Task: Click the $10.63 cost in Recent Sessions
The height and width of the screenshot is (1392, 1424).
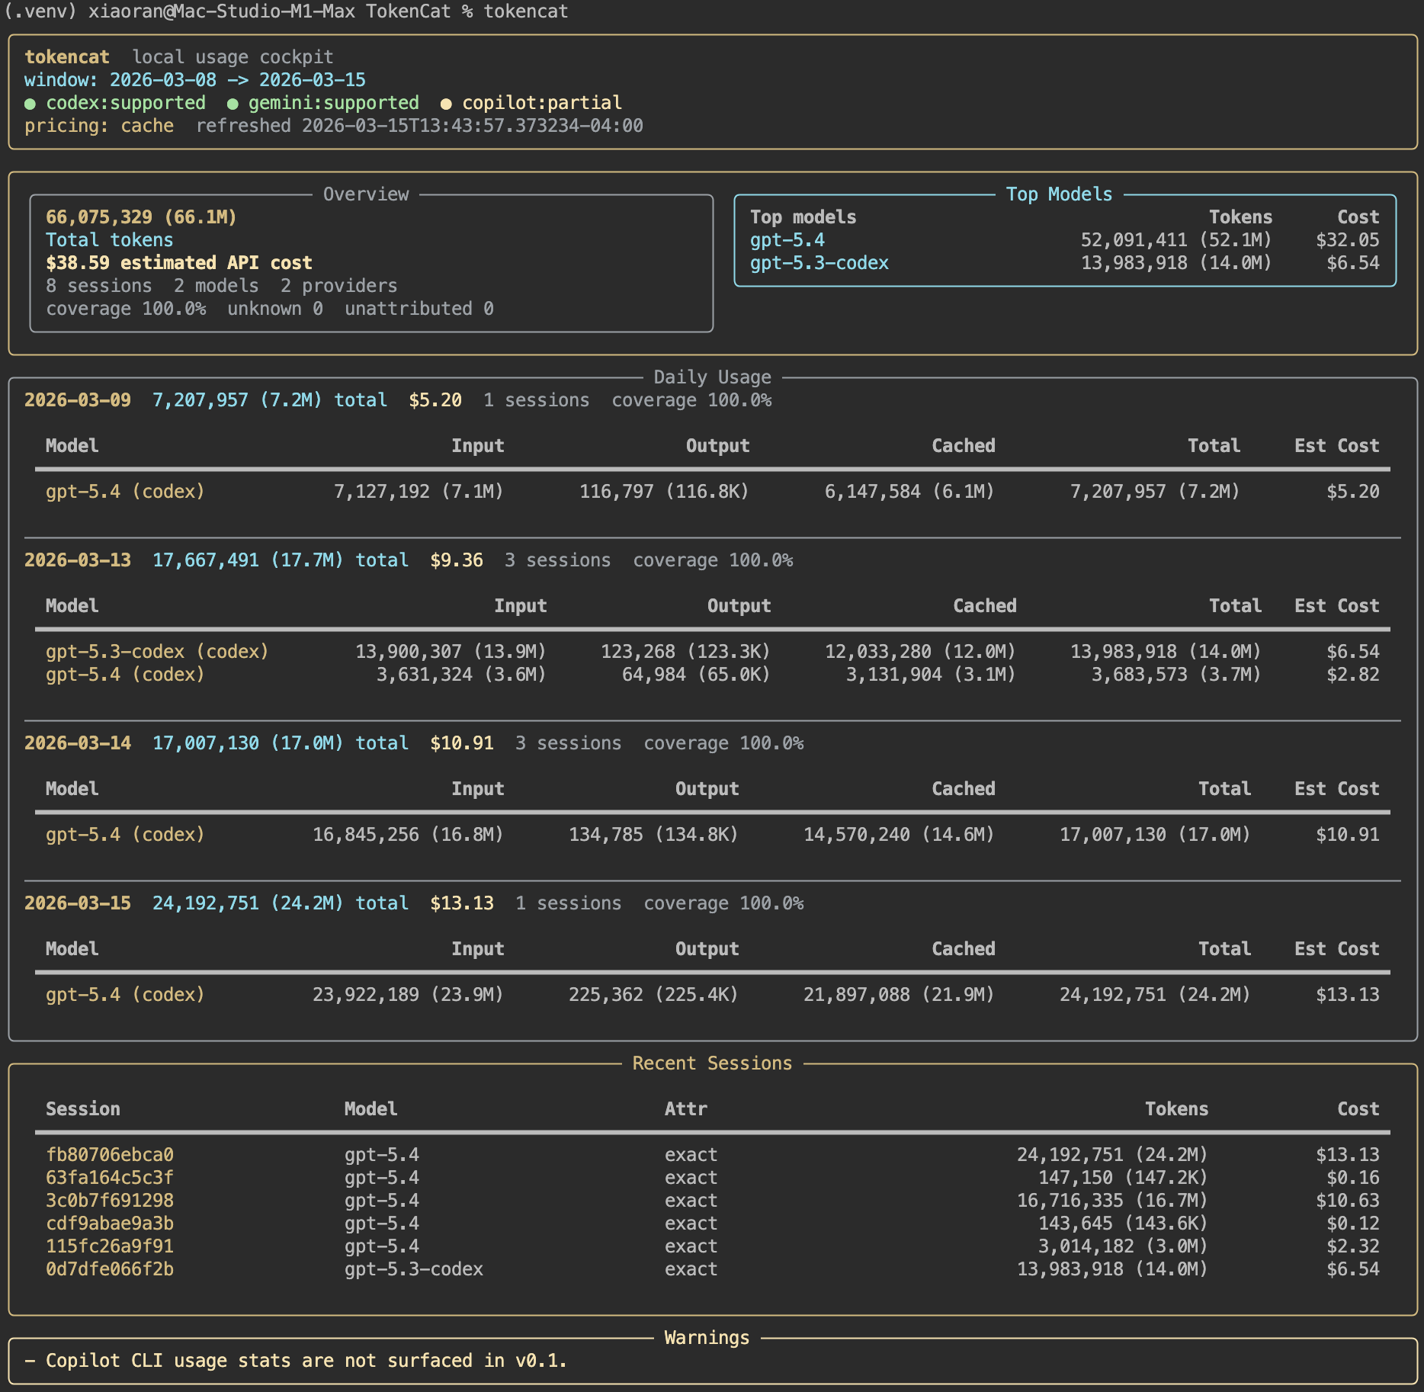Action: point(1348,1201)
